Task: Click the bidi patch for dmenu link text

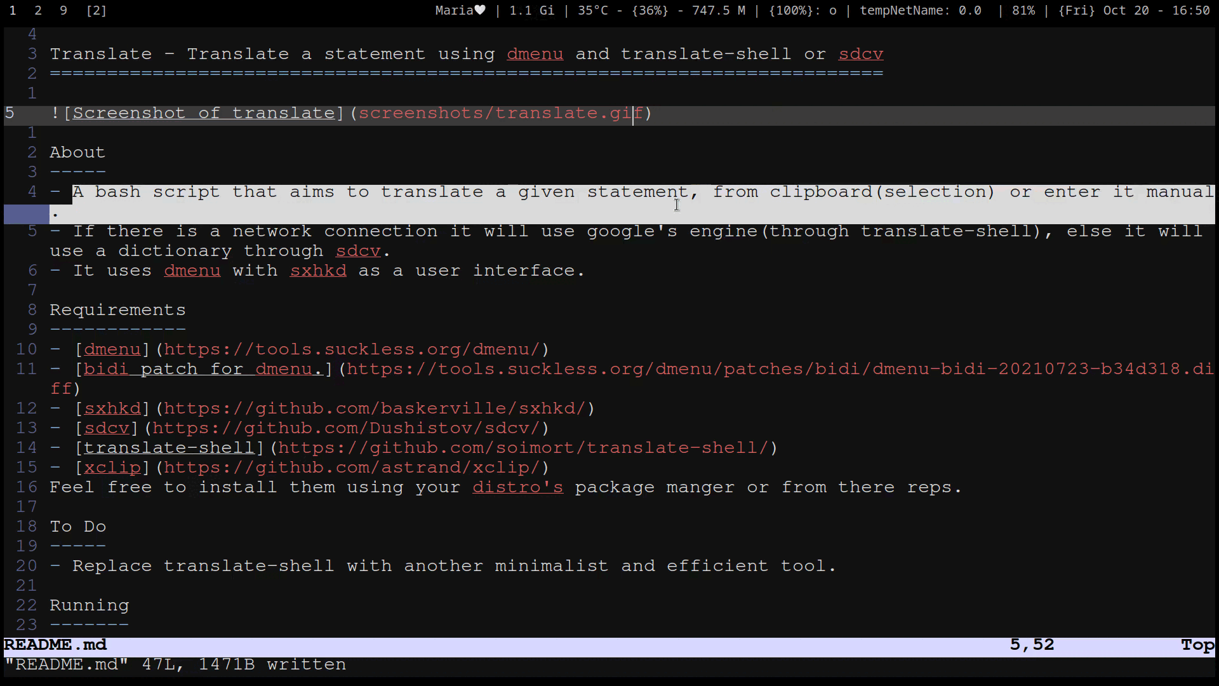Action: (x=203, y=369)
